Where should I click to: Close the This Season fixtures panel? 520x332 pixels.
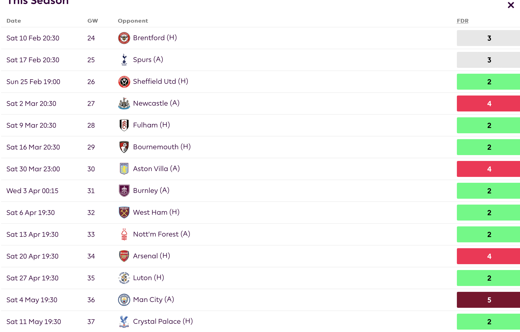click(x=511, y=5)
